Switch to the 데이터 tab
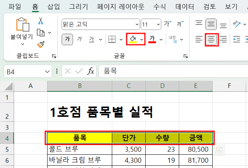 tap(185, 6)
